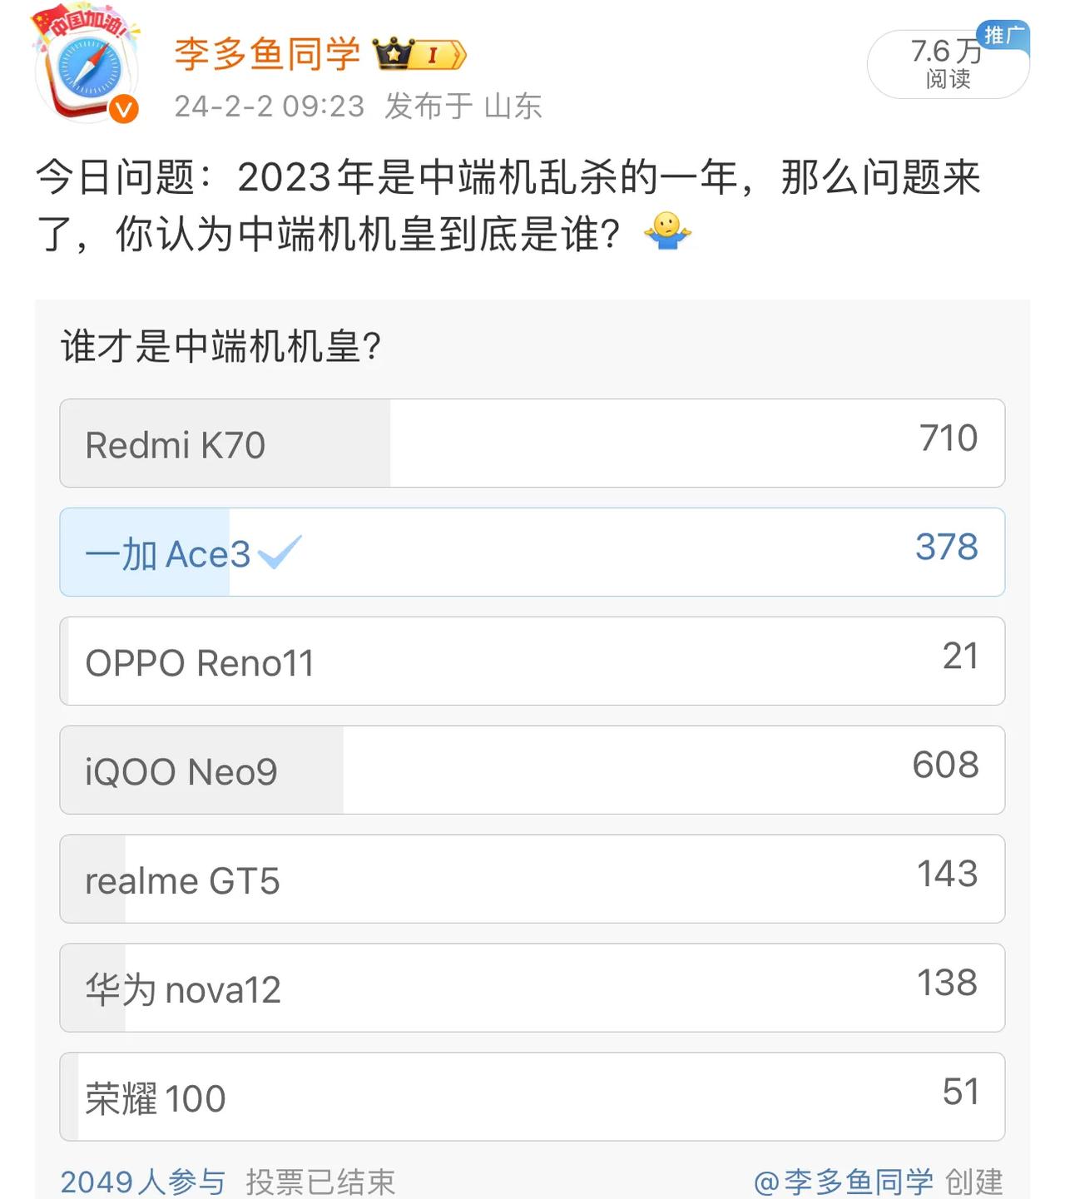This screenshot has width=1065, height=1199.
Task: Open 李多鱼同学 username at the top
Action: tap(267, 54)
